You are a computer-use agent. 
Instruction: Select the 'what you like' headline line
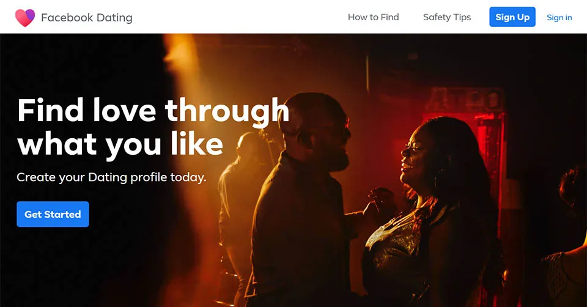click(x=120, y=144)
